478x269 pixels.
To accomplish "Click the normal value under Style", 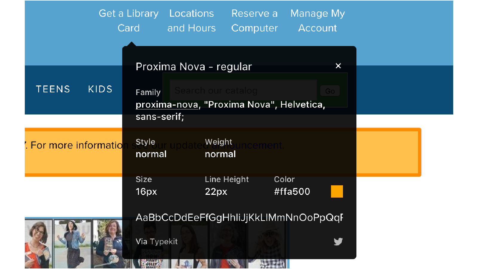I will pyautogui.click(x=151, y=154).
